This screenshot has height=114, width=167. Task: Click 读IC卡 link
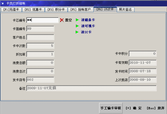click(x=86, y=32)
